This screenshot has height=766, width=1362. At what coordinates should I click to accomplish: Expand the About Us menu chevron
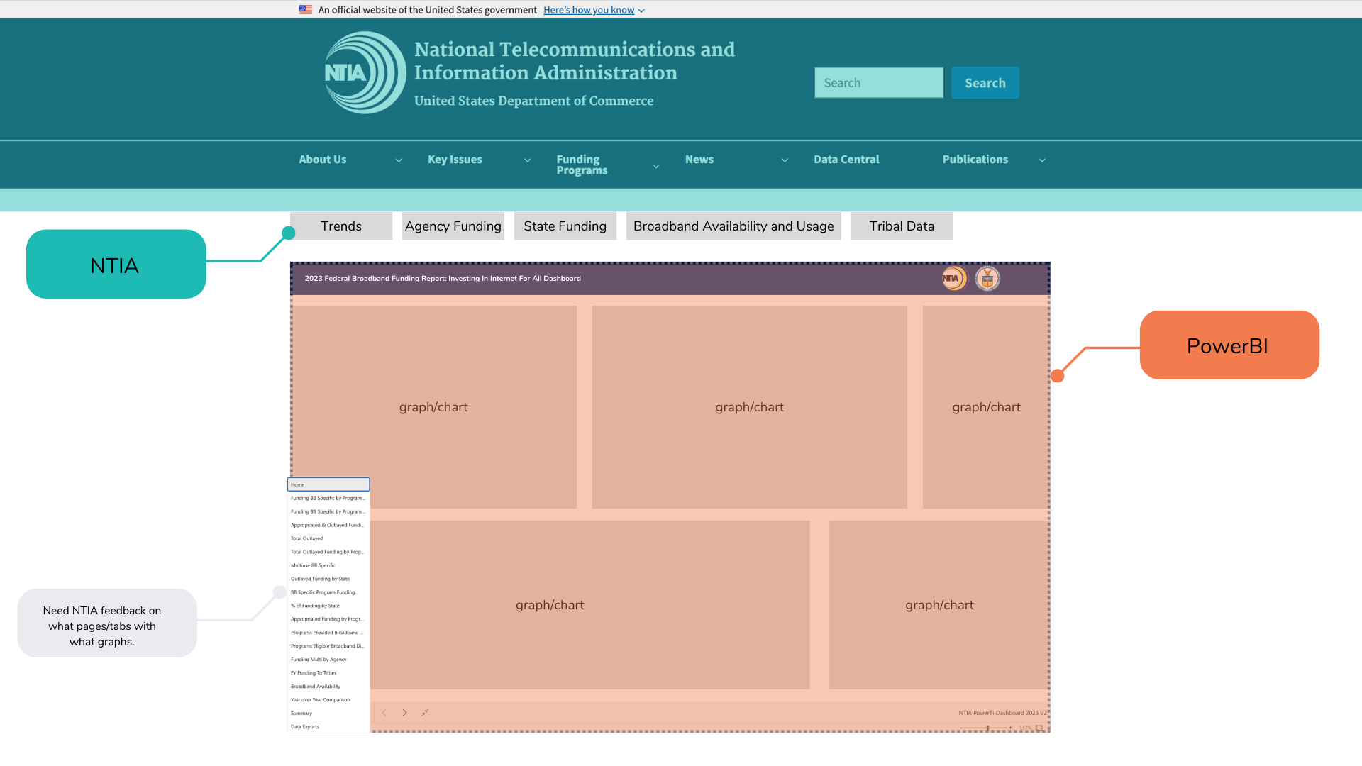coord(399,160)
